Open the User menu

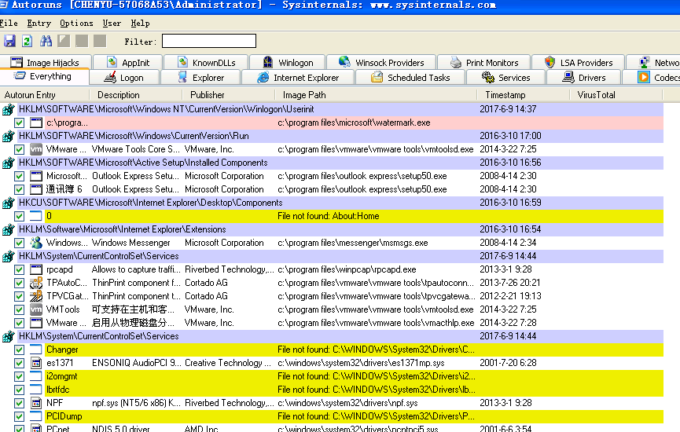point(112,23)
